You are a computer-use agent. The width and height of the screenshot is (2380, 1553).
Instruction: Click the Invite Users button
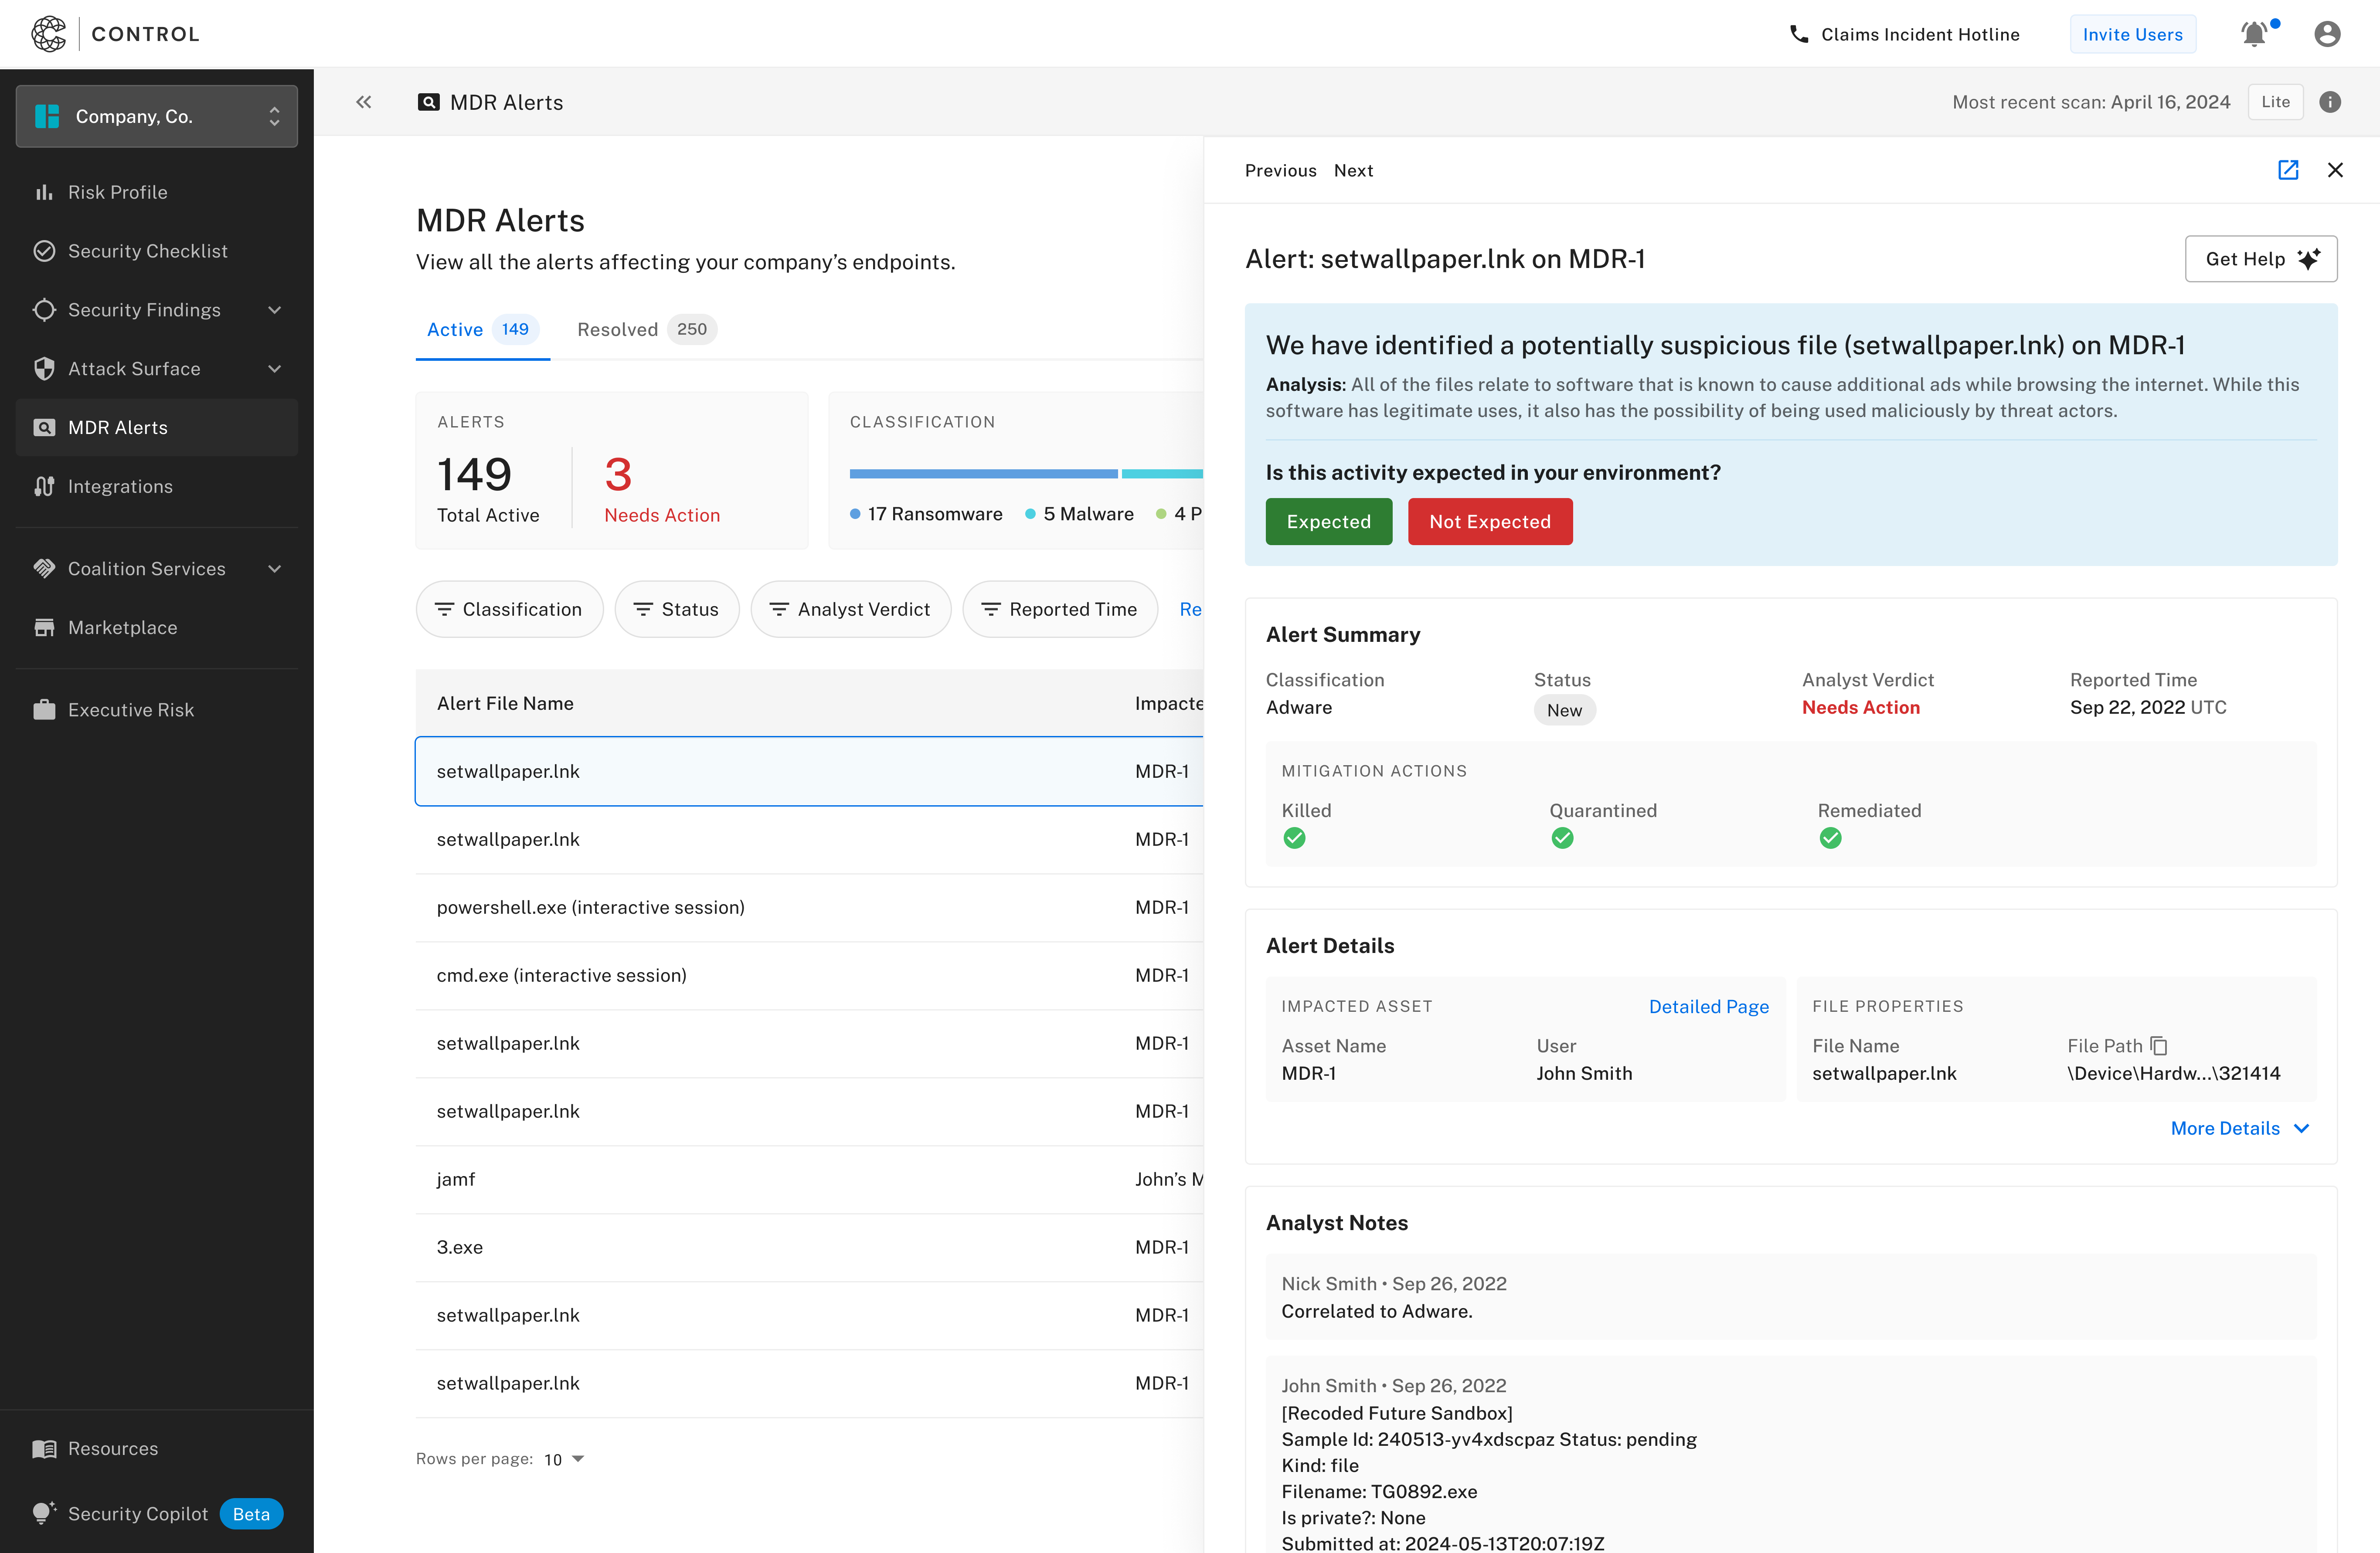[x=2133, y=34]
